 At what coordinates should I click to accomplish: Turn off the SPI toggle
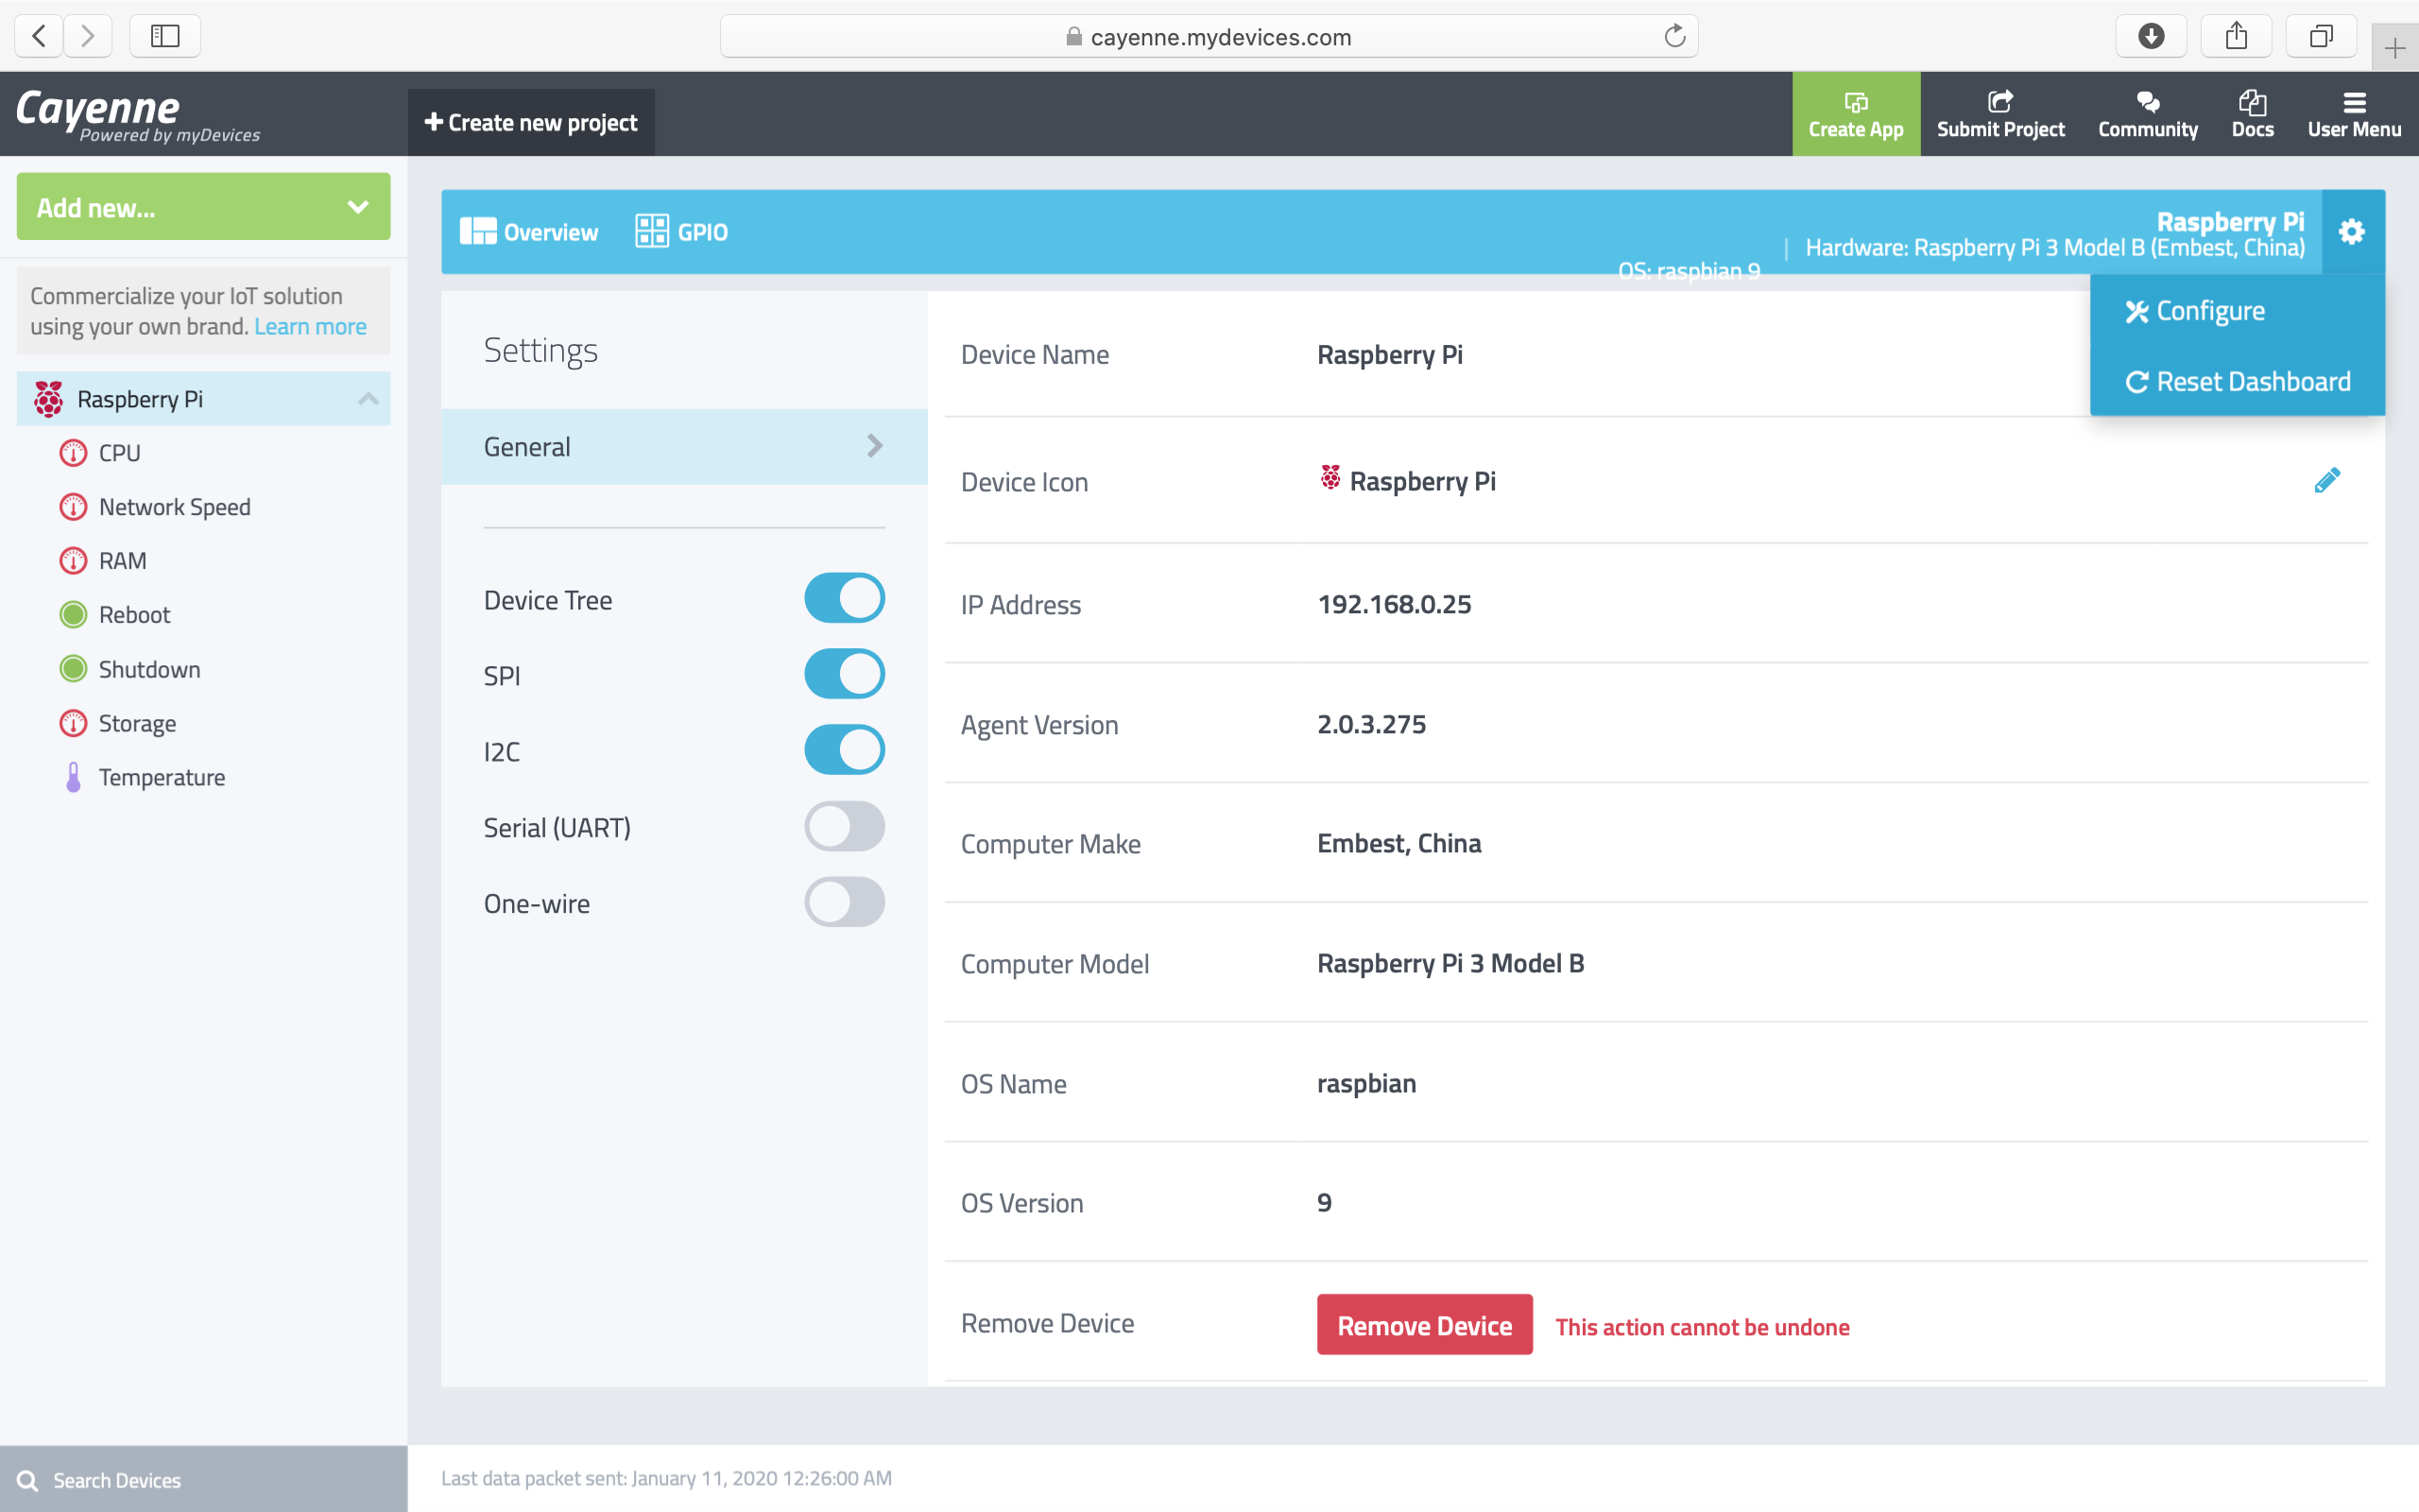point(844,674)
